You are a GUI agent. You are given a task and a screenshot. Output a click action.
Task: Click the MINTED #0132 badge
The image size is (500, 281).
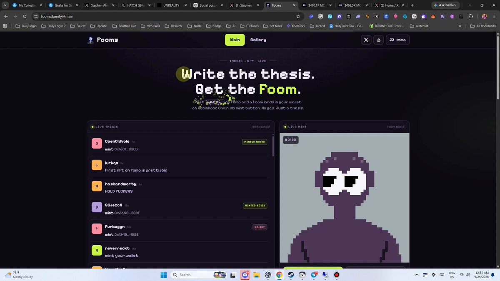(x=255, y=142)
